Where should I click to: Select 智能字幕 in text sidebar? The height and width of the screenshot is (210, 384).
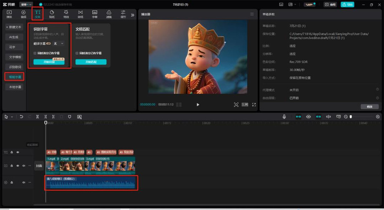[x=15, y=77]
